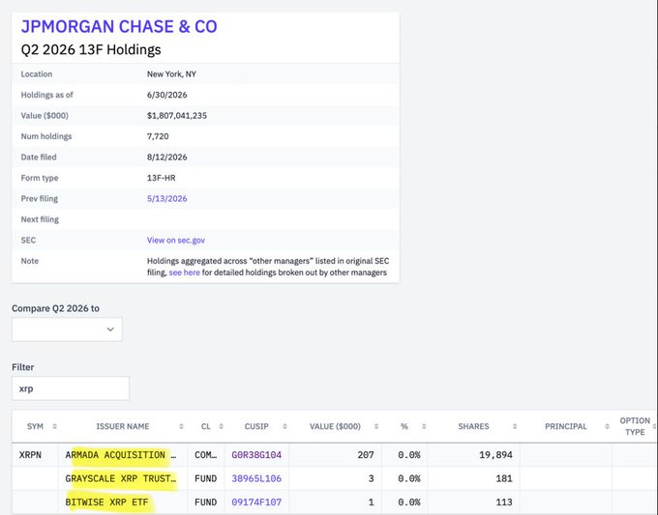Select the GRAYSCALE XRP TRUST issuer cell
Screen dimensions: 658x515
coord(121,478)
